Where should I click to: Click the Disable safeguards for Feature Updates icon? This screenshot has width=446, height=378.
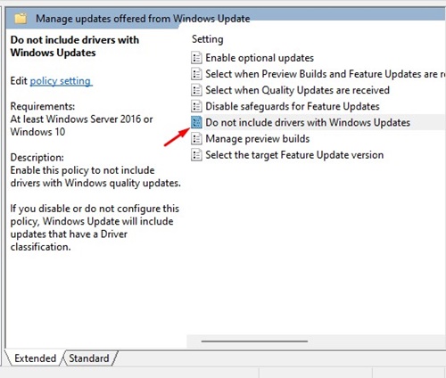(196, 106)
